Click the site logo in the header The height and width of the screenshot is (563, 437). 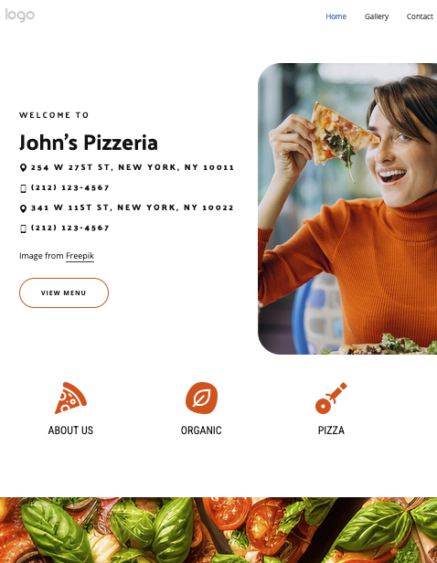[20, 16]
